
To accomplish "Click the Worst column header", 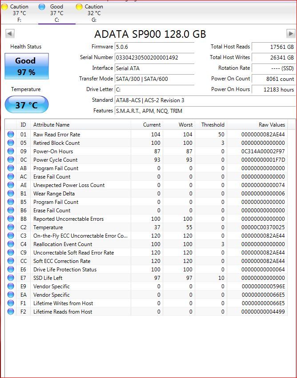I will [x=179, y=125].
